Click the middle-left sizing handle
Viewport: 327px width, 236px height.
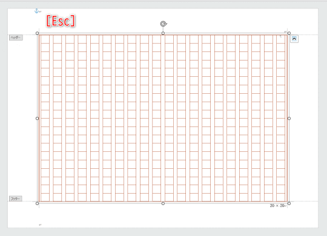(37, 119)
